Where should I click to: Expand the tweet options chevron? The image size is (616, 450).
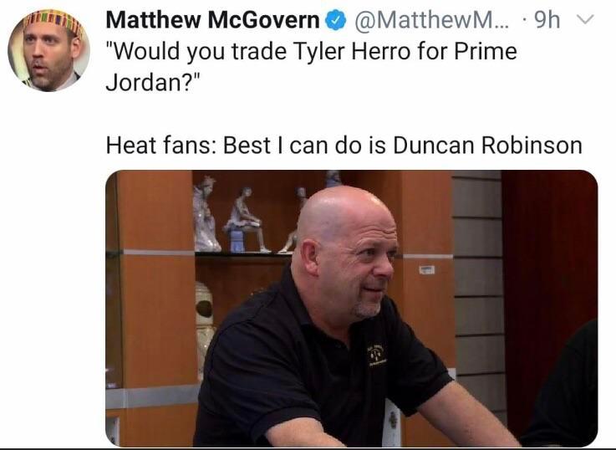click(x=585, y=19)
